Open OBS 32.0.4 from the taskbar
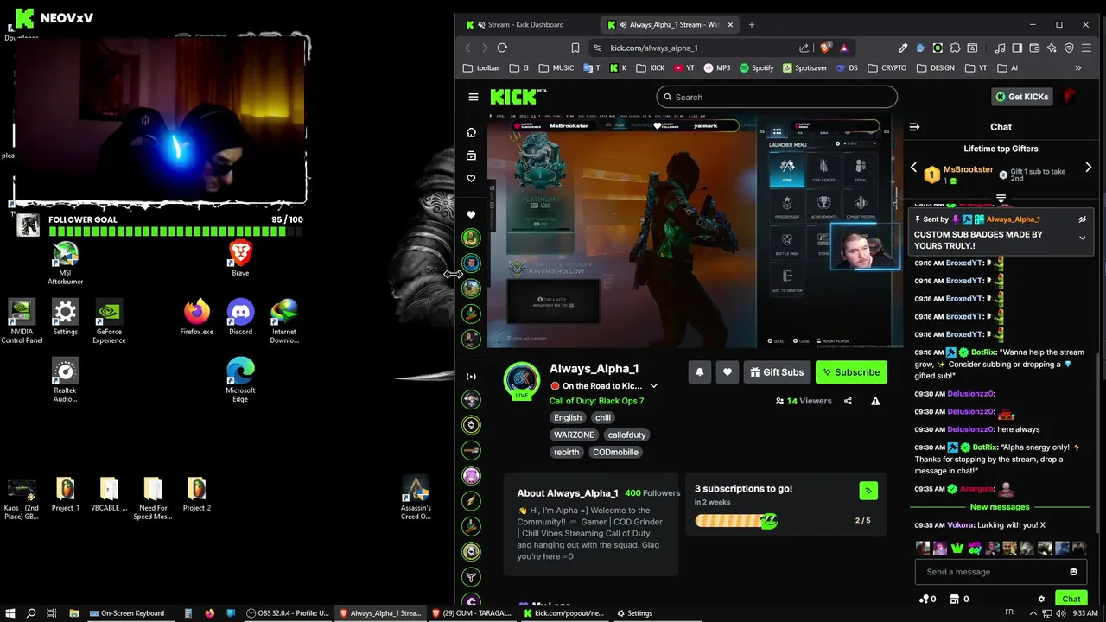The width and height of the screenshot is (1106, 622). coord(288,613)
